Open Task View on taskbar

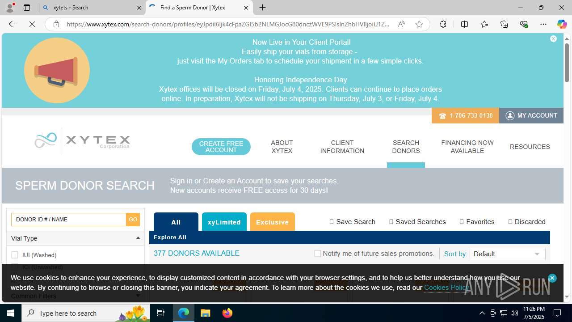[x=161, y=313]
